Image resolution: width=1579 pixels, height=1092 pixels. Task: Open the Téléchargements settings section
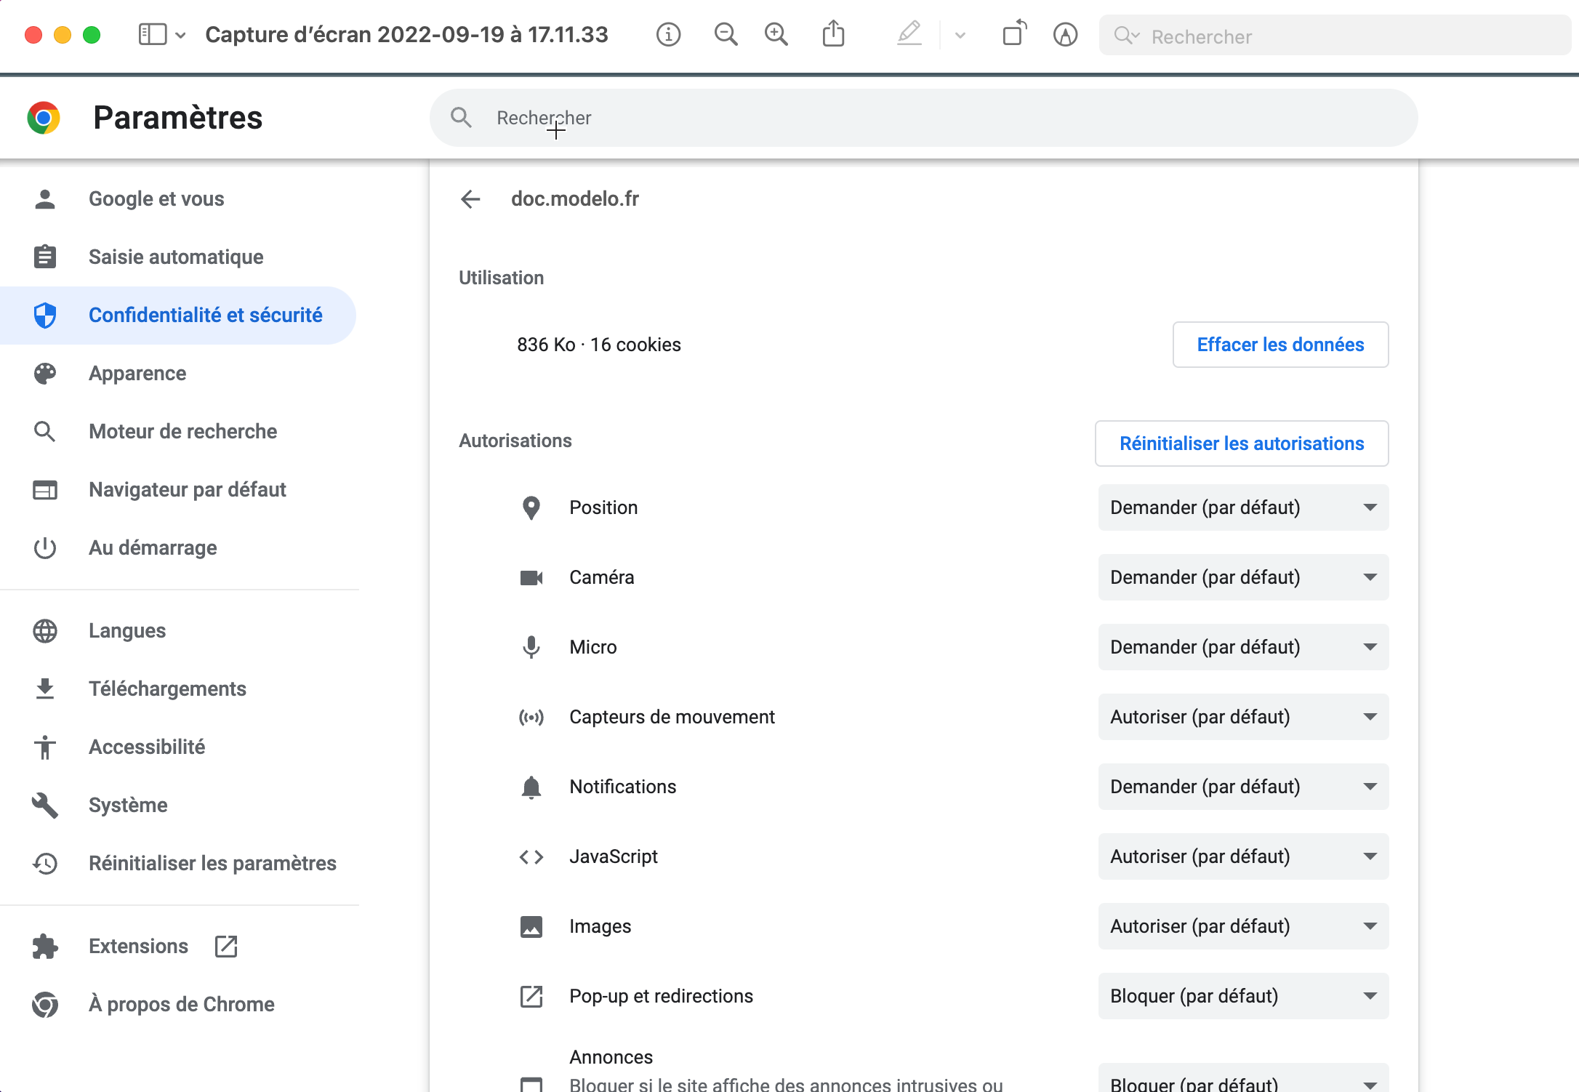pos(167,688)
